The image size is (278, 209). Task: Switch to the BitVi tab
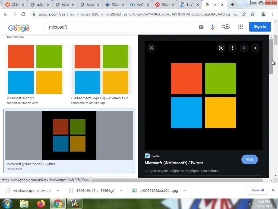point(189,5)
